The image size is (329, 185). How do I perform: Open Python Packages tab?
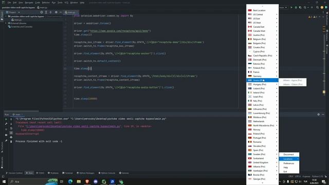click(85, 173)
